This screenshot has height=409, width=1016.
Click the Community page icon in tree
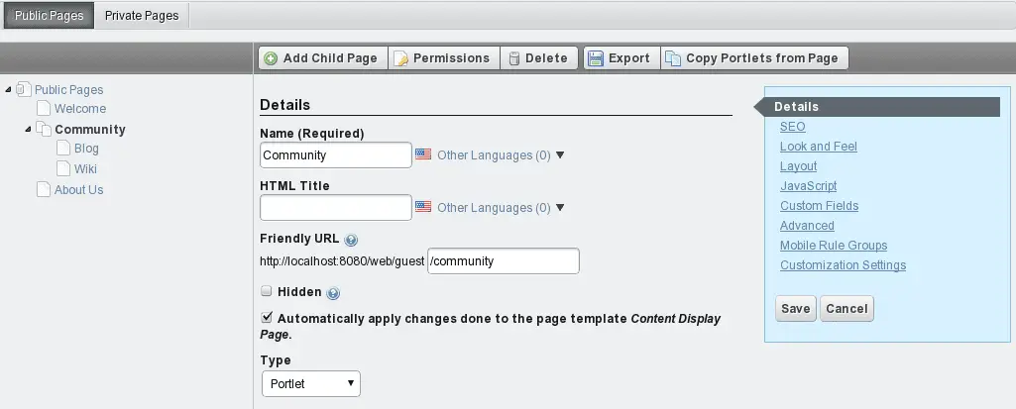coord(43,129)
